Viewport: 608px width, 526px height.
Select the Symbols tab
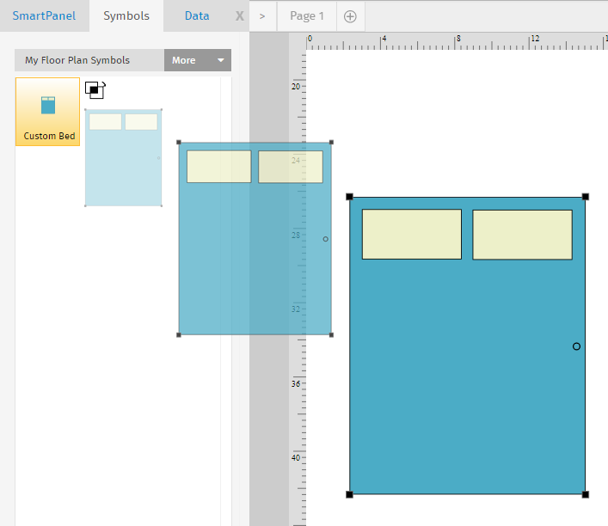click(126, 15)
